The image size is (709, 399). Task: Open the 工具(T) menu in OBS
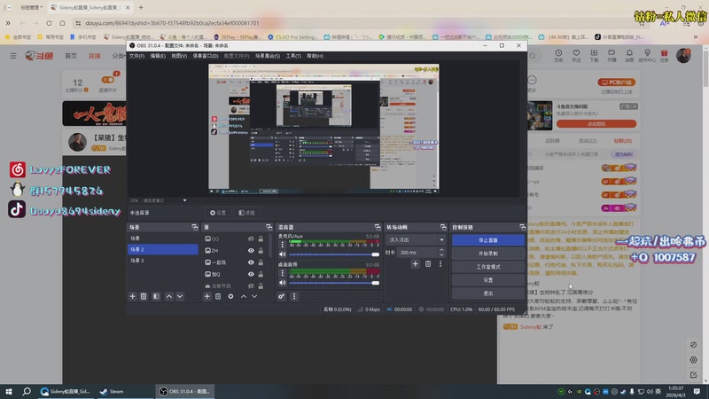pos(294,56)
